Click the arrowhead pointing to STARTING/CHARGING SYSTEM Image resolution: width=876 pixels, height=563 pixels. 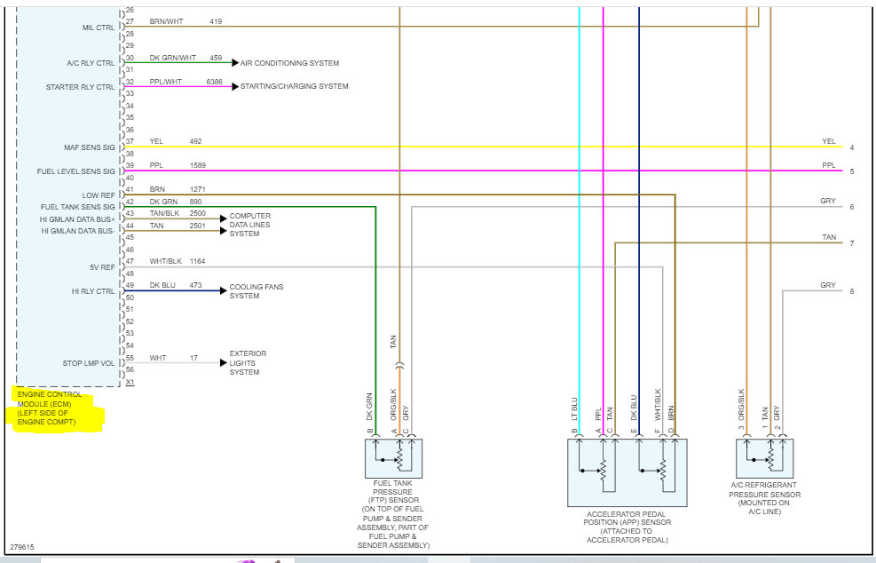point(235,87)
